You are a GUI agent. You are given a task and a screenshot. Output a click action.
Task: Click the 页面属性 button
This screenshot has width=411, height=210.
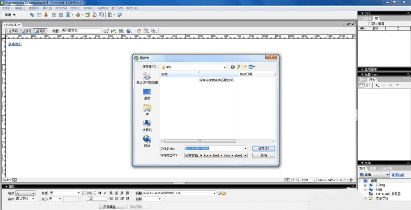pyautogui.click(x=112, y=207)
